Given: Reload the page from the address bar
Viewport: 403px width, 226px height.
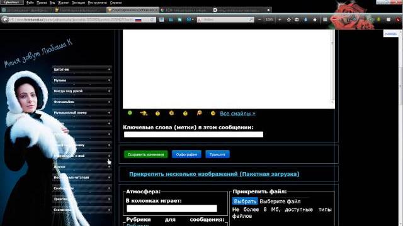Looking at the screenshot, I should click(152, 19).
